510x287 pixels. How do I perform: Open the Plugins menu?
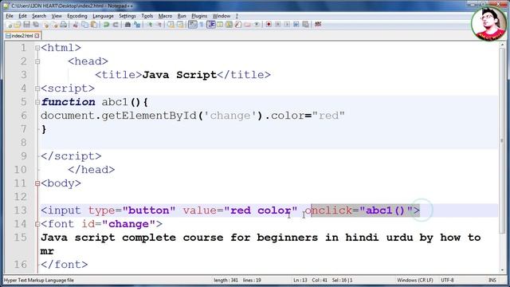199,16
